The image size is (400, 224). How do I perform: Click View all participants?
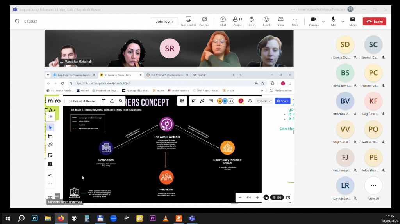pyautogui.click(x=373, y=189)
